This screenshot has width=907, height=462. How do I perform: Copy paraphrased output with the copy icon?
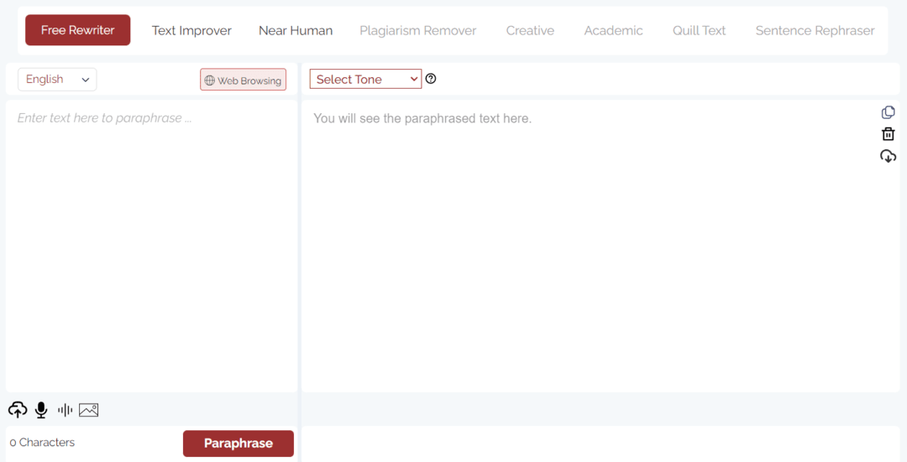(888, 112)
